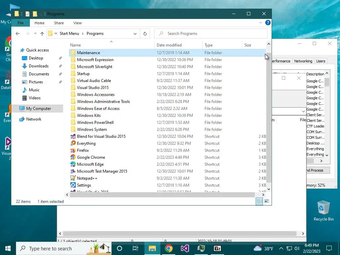
Task: Select the Windows PowerShell folder
Action: [95, 123]
